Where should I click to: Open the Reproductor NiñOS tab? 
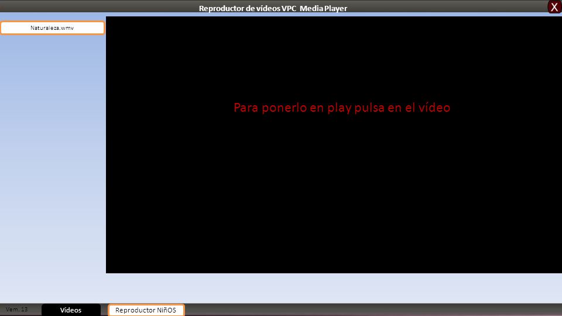(146, 310)
